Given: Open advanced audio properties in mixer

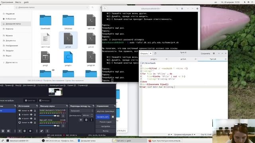Looking at the screenshot, I should pyautogui.click(x=41, y=131).
